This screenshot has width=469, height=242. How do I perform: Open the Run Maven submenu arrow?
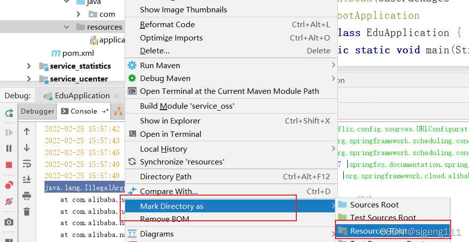[333, 65]
